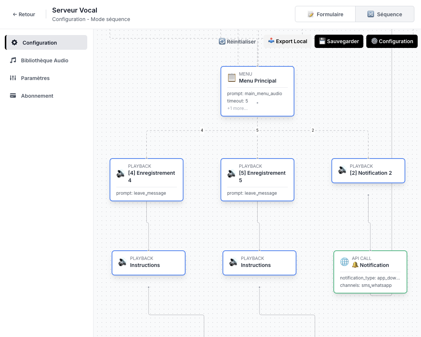Select the [2] Notification 2 node
The height and width of the screenshot is (337, 421).
[x=368, y=171]
